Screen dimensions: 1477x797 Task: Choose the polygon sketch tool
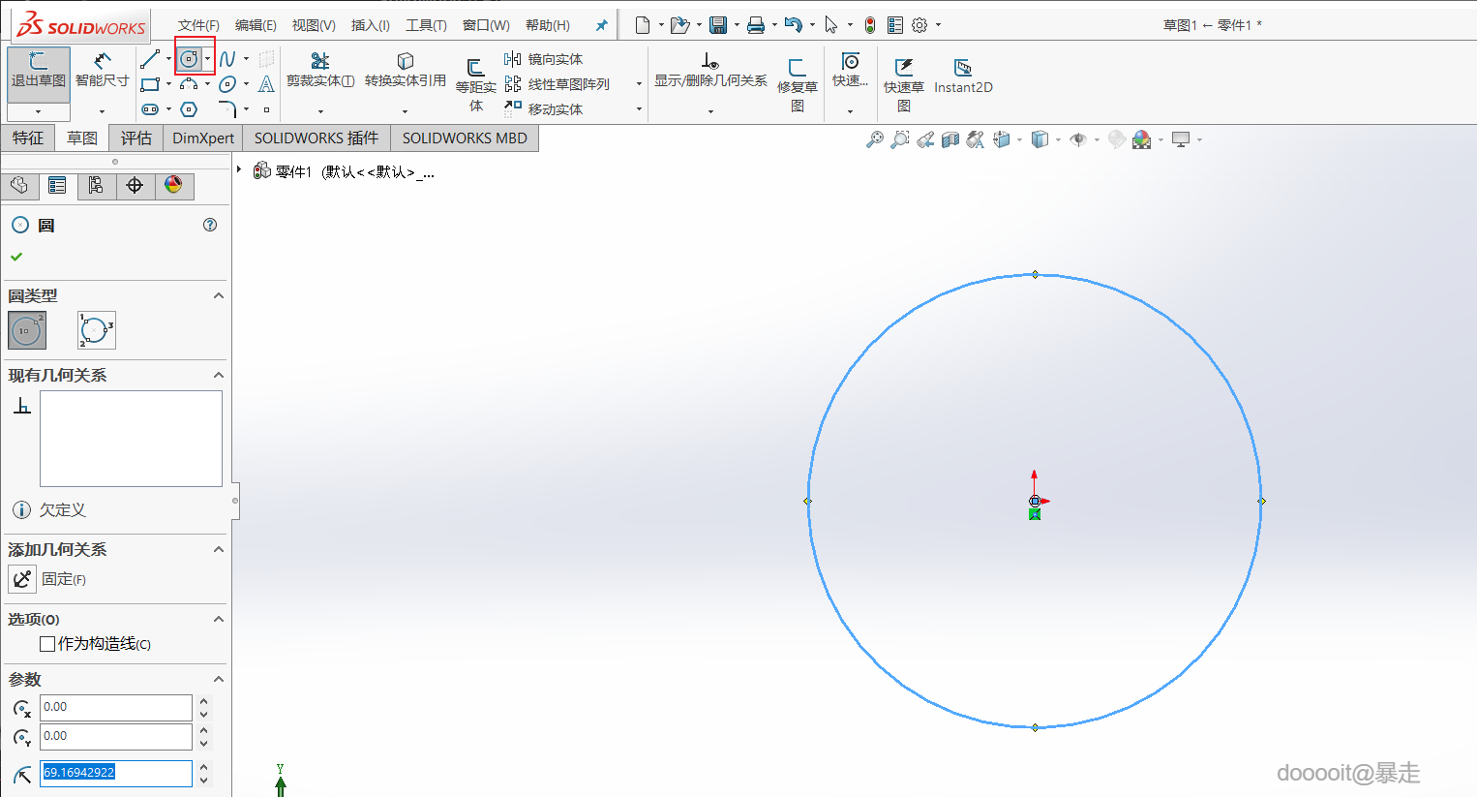click(189, 109)
